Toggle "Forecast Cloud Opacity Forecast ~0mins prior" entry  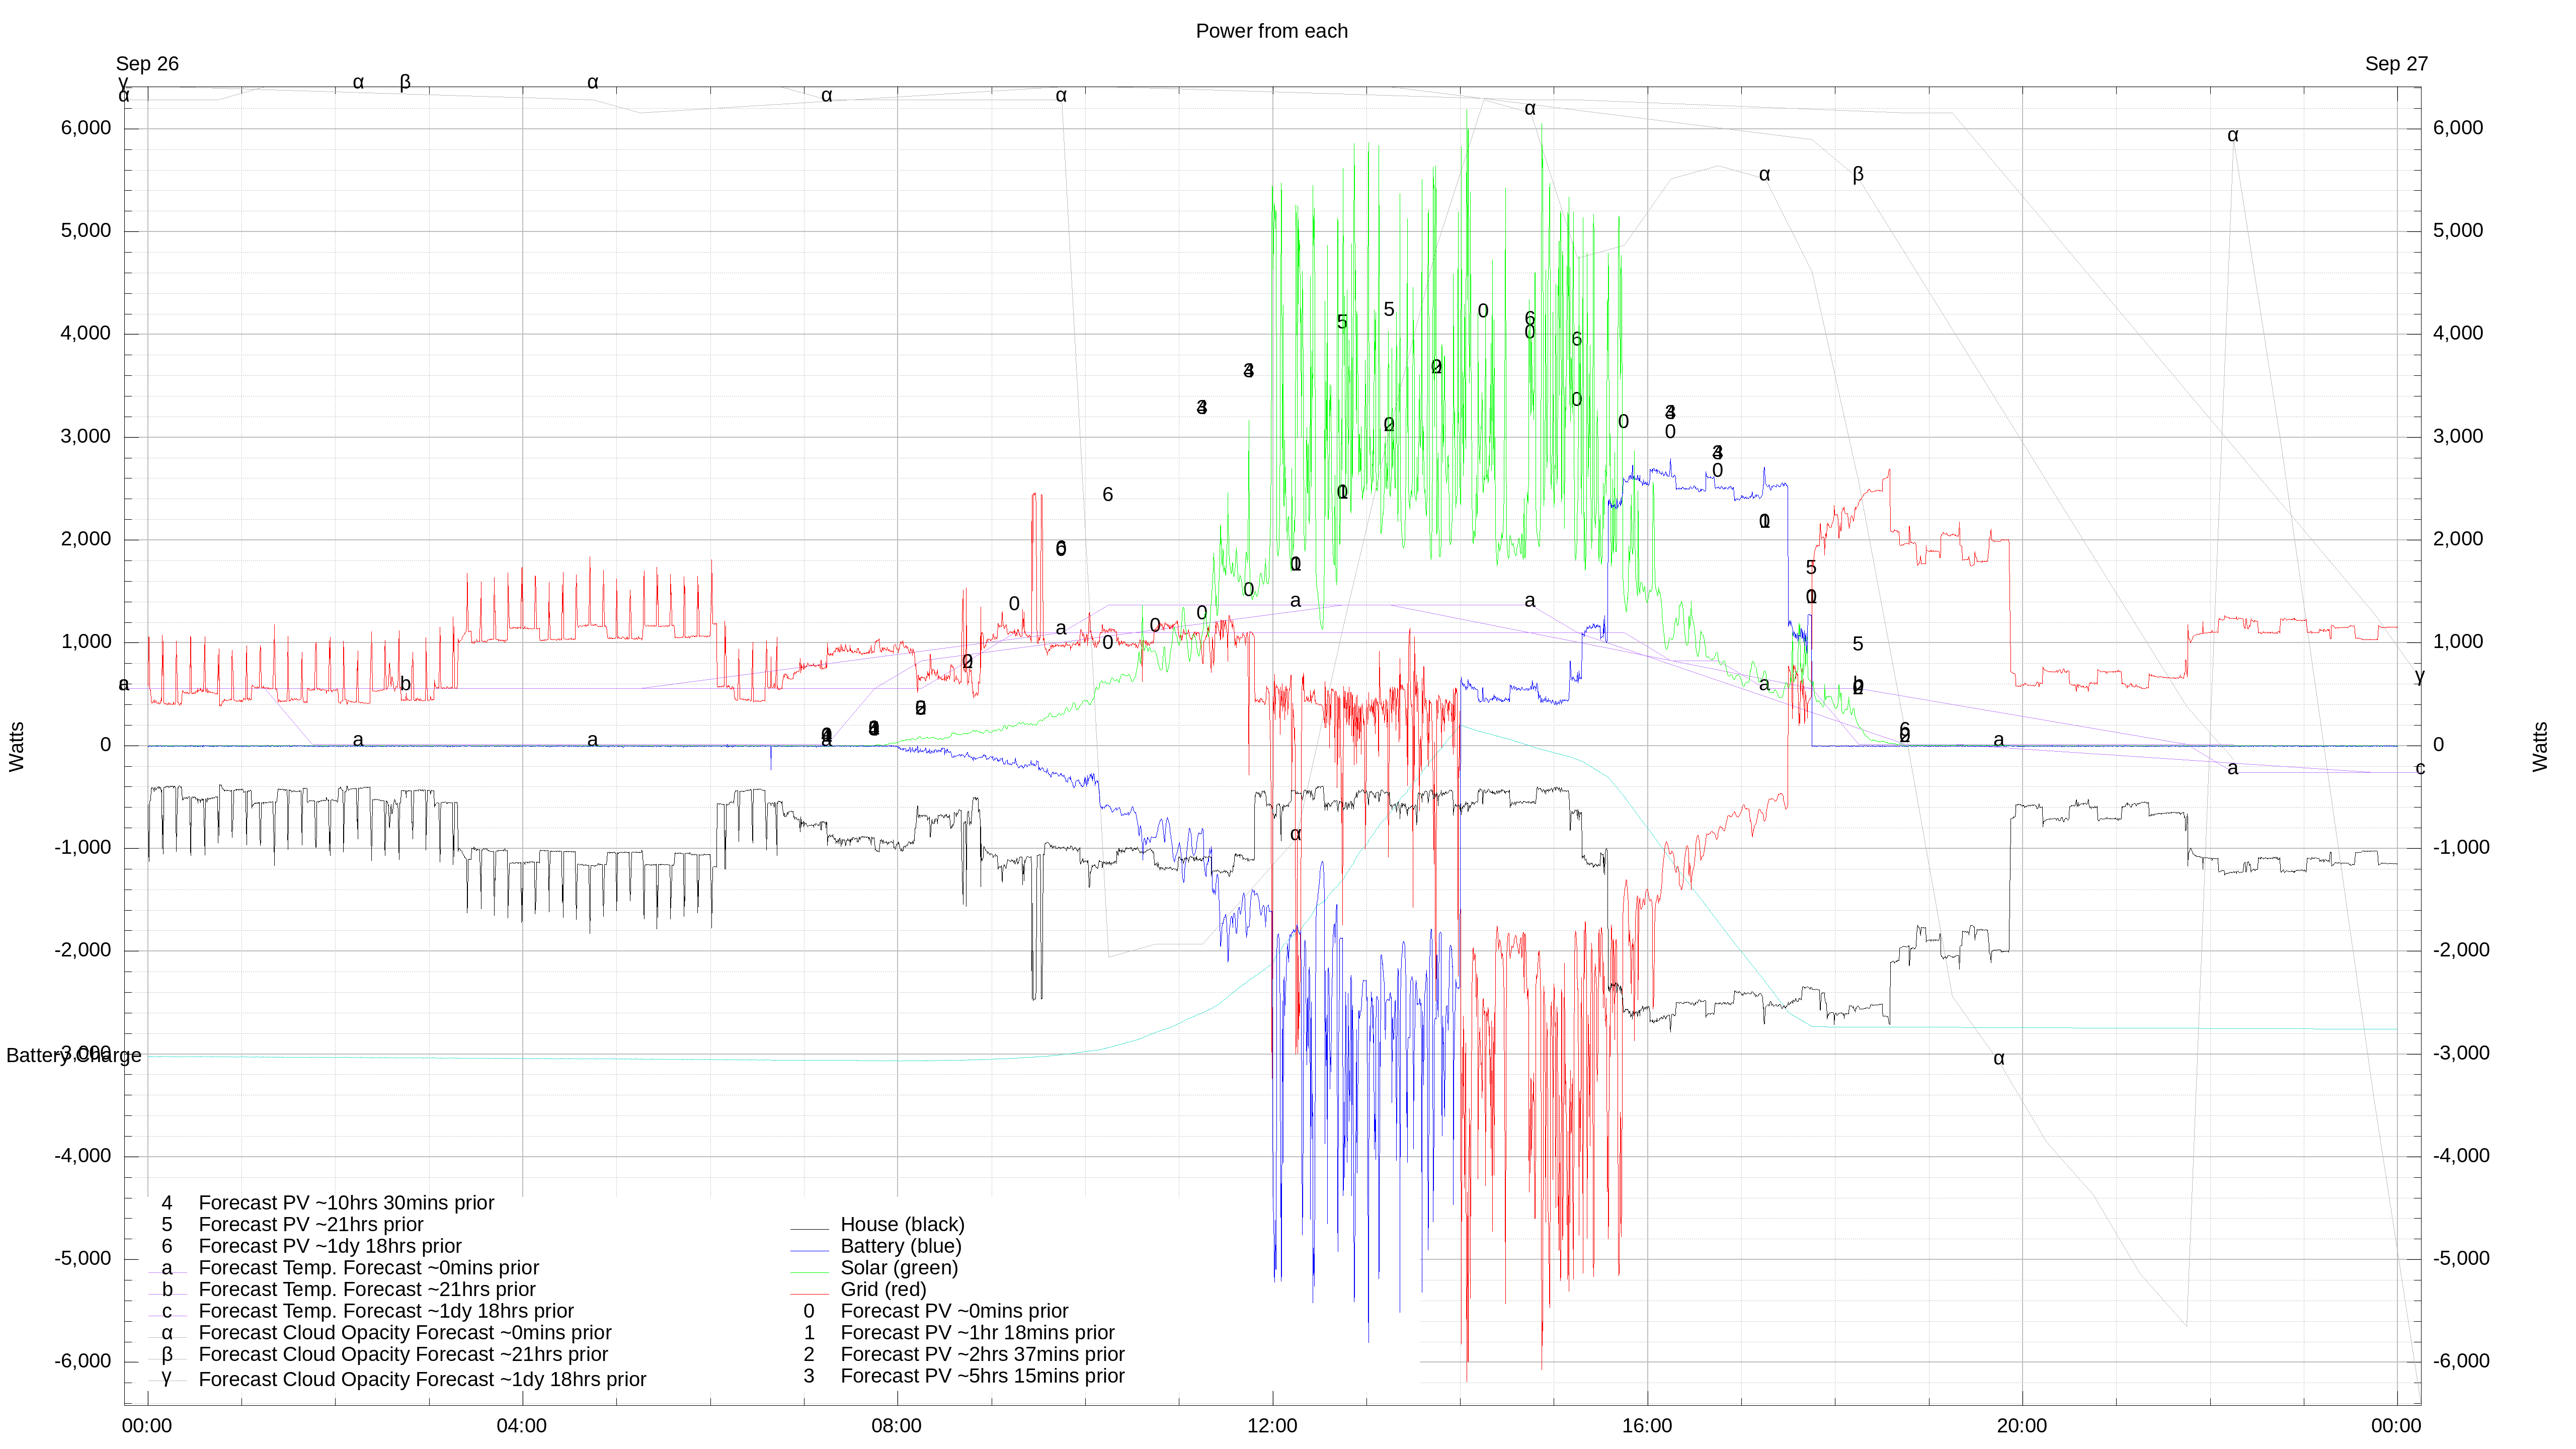[405, 1333]
